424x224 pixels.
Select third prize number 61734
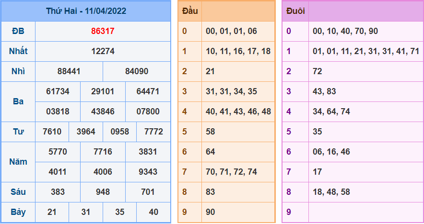point(58,91)
